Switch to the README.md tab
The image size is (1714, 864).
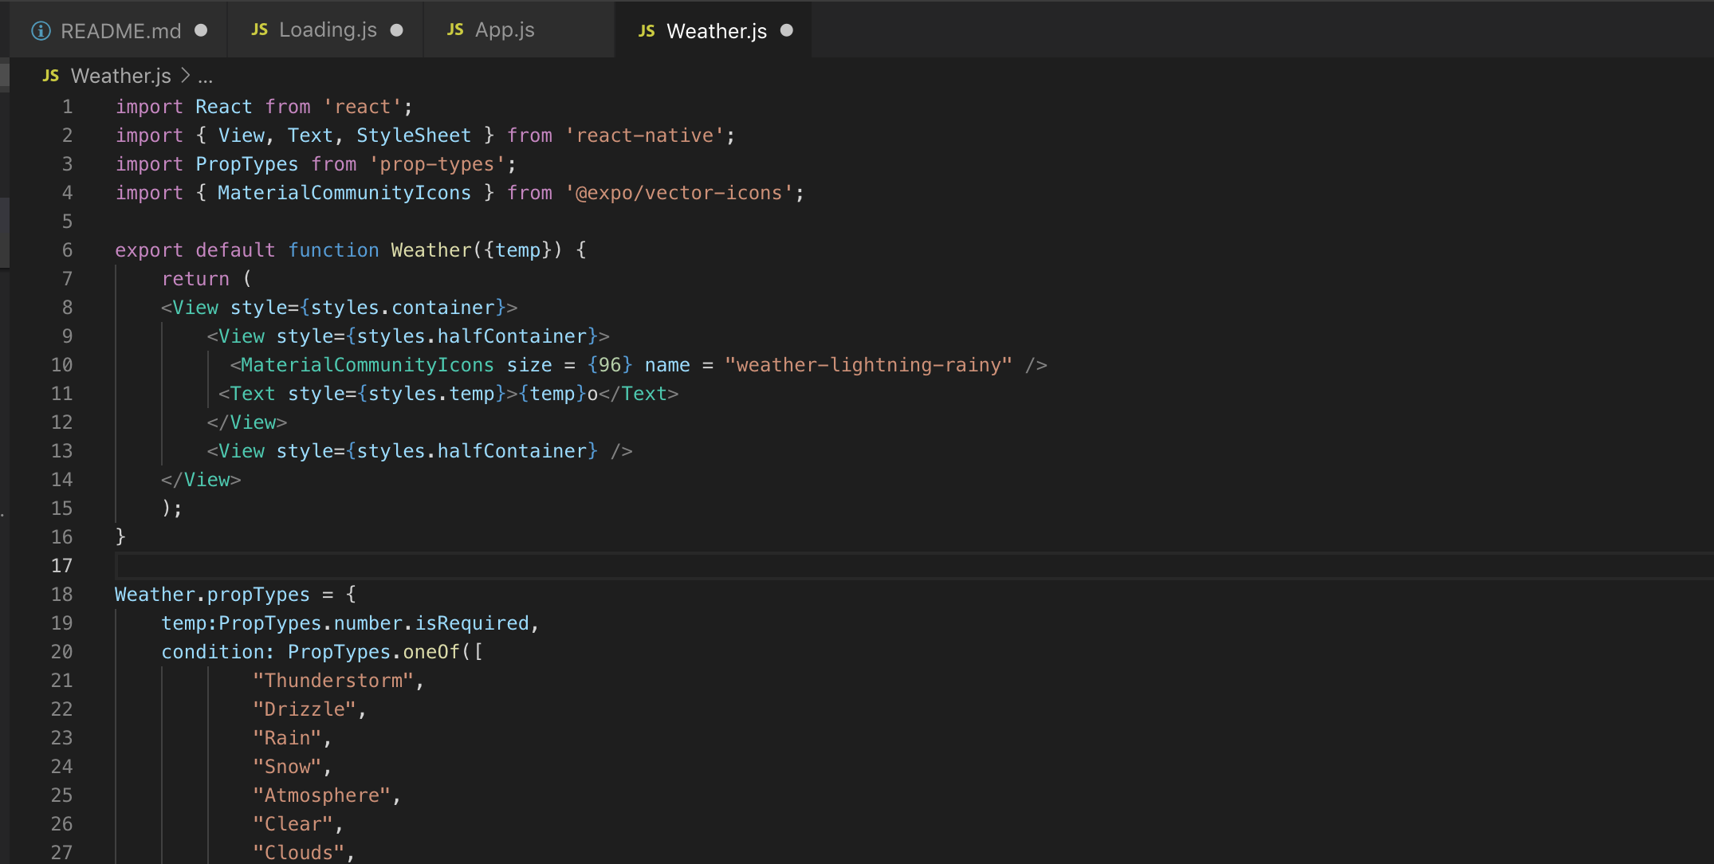120,31
